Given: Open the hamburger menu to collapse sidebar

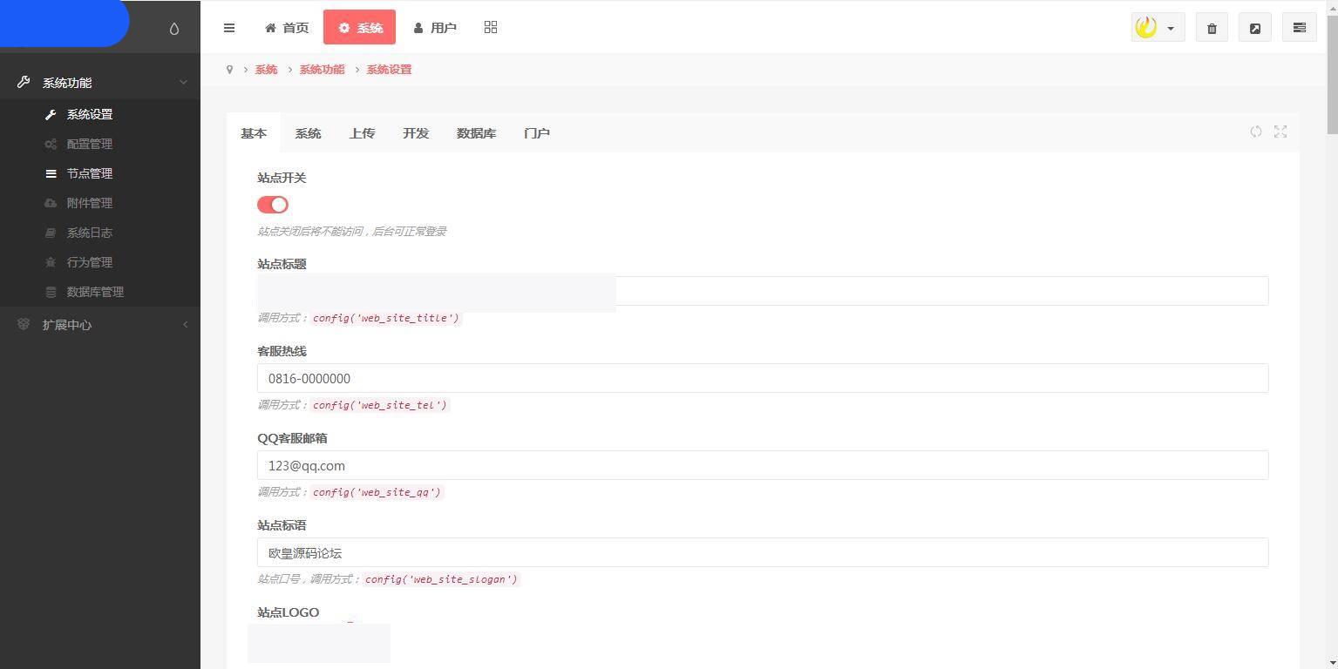Looking at the screenshot, I should coord(229,27).
